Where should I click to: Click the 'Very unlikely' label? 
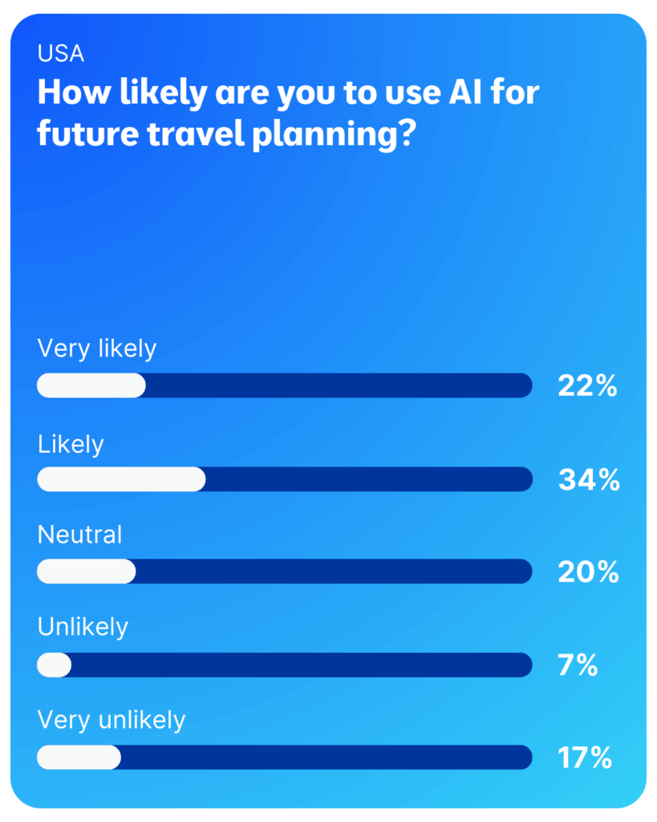[112, 719]
